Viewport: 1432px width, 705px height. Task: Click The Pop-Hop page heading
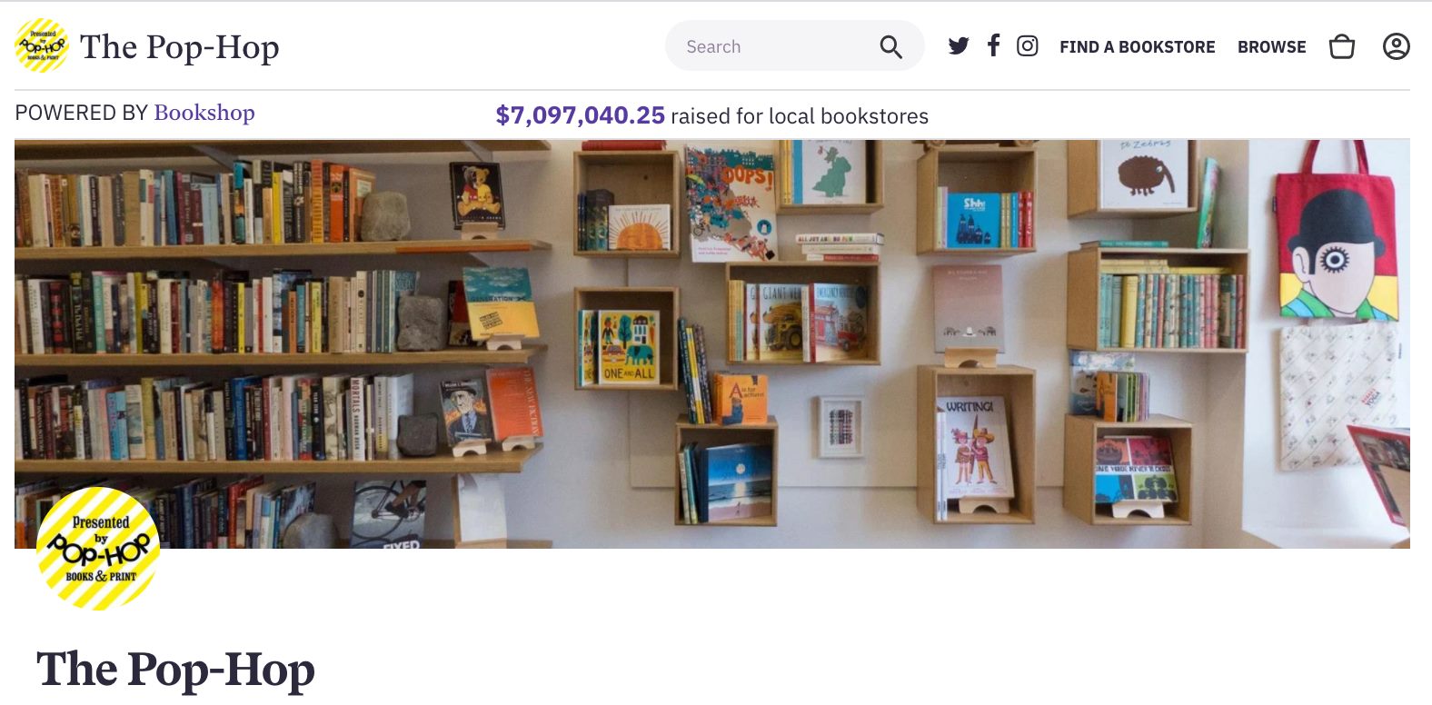175,670
